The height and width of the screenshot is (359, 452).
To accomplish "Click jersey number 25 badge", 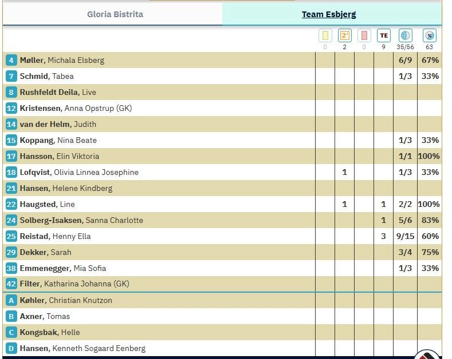I will coord(11,236).
